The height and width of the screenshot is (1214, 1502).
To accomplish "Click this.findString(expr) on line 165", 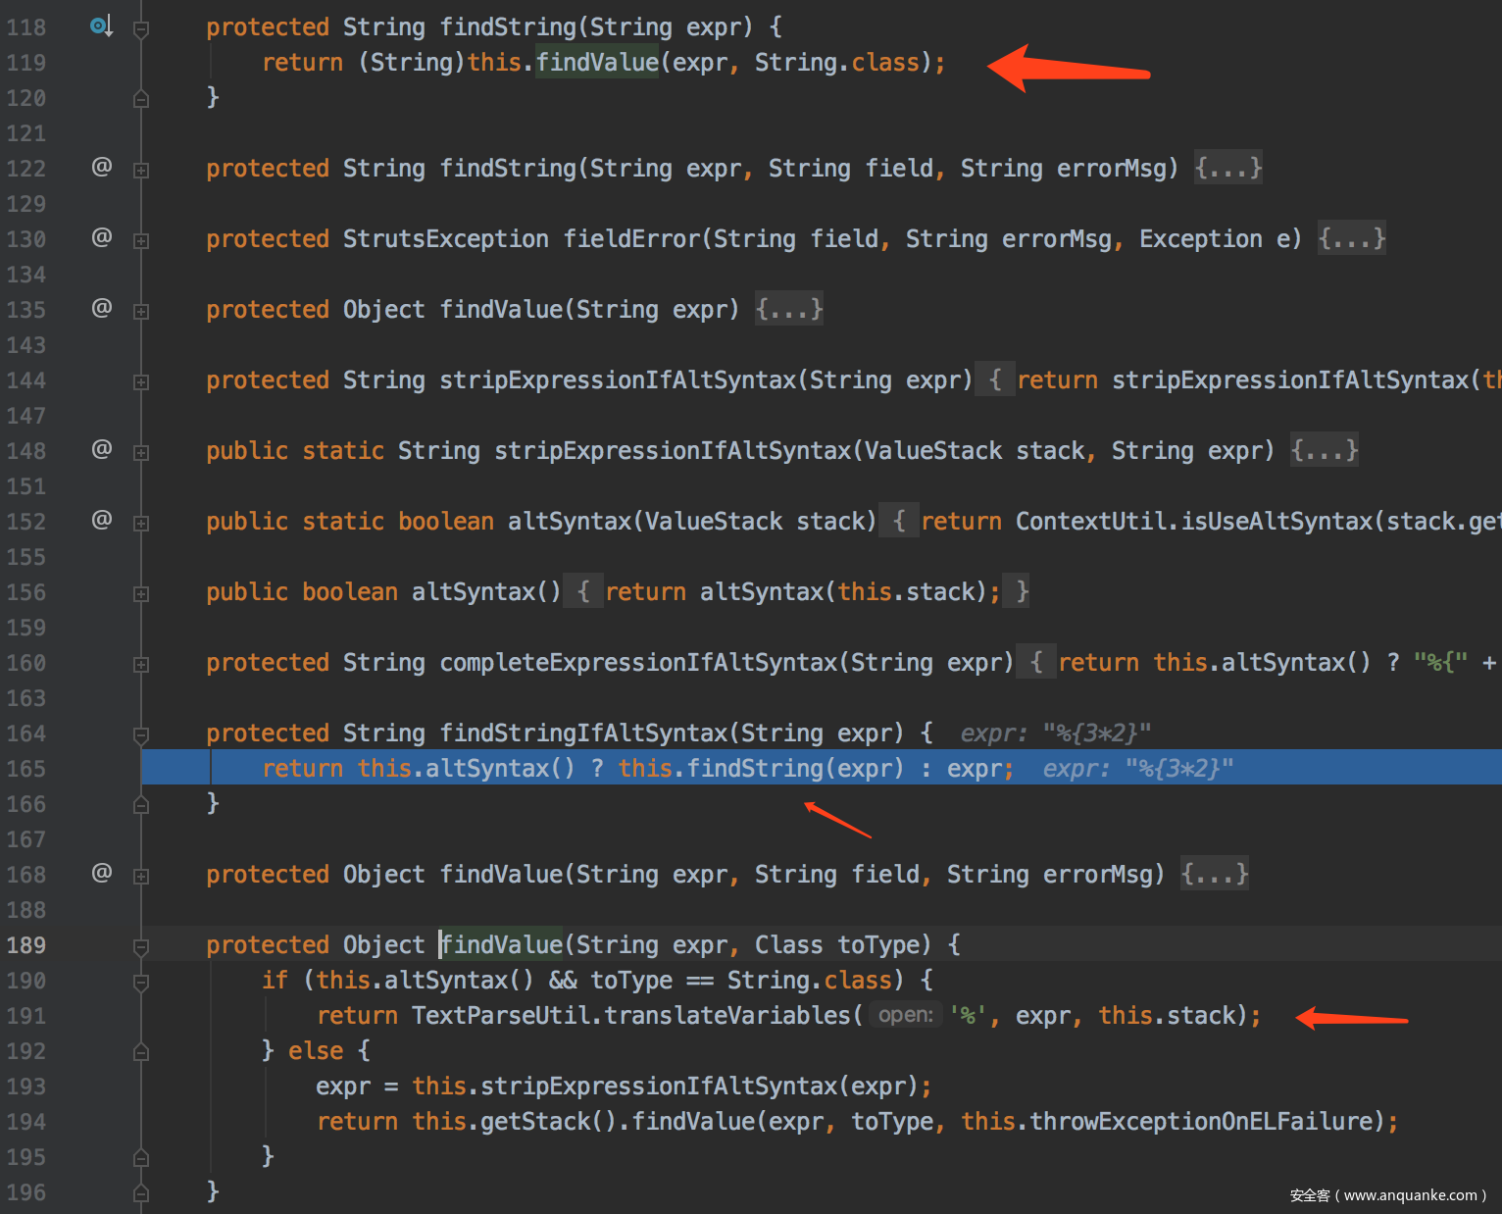I will click(x=761, y=769).
